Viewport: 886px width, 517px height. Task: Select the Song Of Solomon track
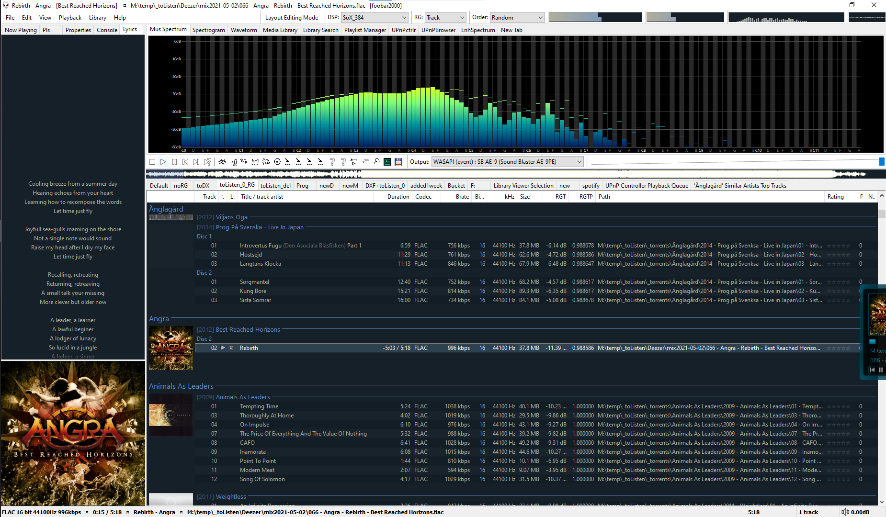click(x=262, y=479)
